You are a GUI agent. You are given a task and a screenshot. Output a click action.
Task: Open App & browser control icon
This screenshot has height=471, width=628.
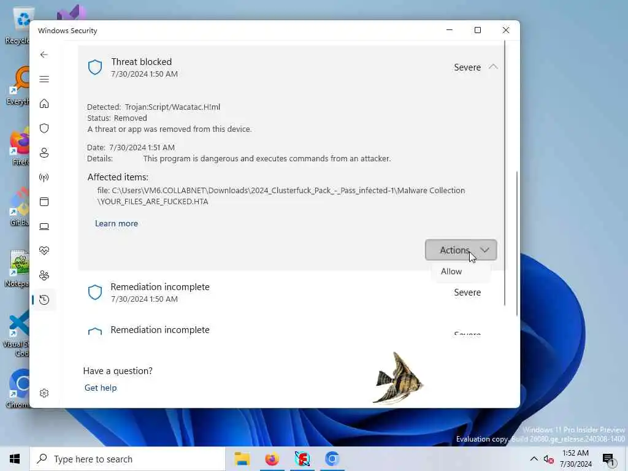point(44,202)
